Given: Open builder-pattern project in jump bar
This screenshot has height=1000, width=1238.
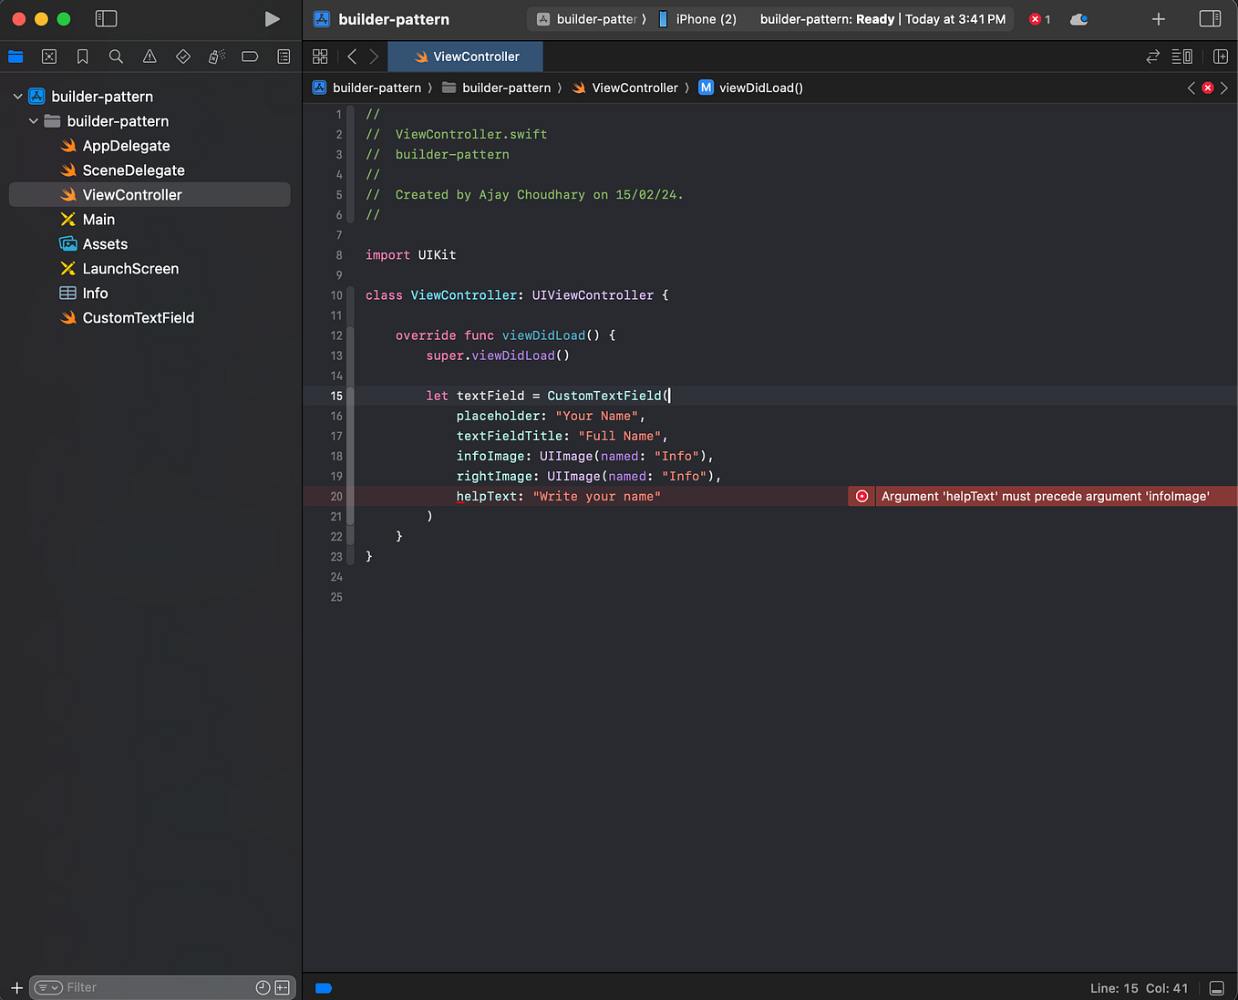Looking at the screenshot, I should 366,88.
